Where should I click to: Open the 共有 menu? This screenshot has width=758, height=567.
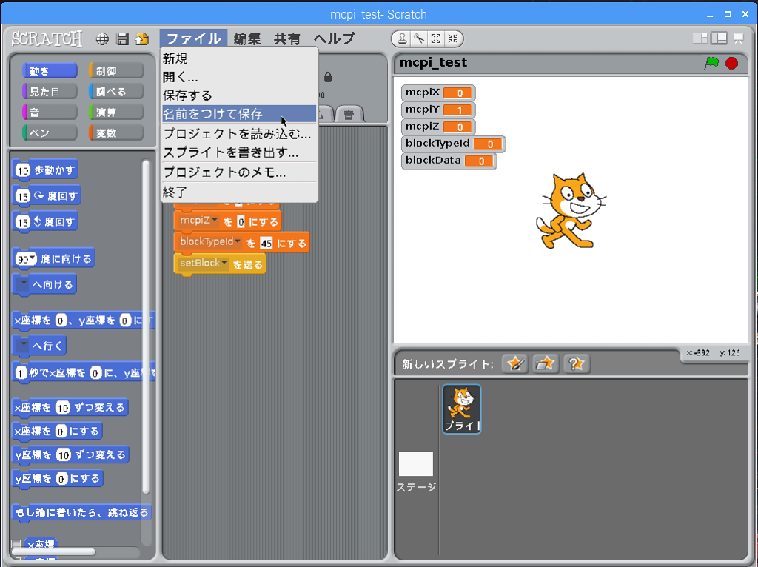tap(287, 38)
